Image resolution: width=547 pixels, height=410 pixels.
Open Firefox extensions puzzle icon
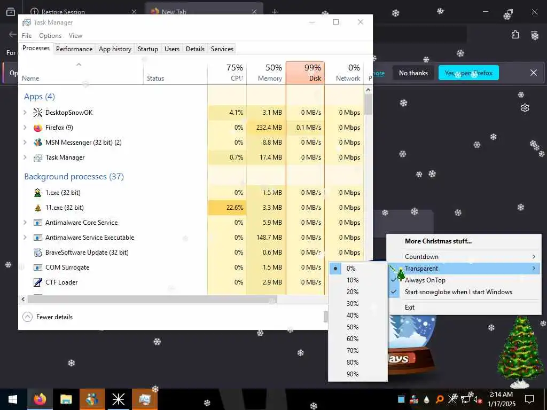[515, 35]
